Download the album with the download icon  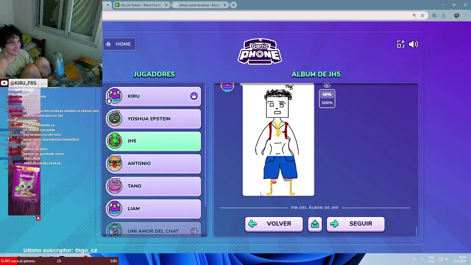coord(315,224)
